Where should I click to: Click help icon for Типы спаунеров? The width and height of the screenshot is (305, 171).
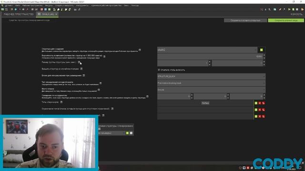(61, 102)
